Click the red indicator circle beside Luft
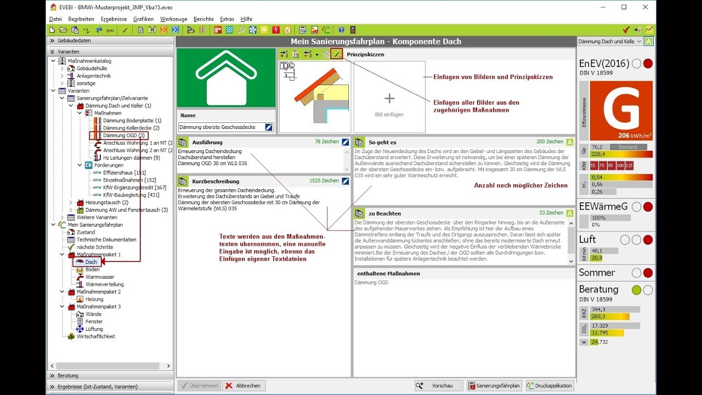The image size is (702, 395). tap(648, 240)
